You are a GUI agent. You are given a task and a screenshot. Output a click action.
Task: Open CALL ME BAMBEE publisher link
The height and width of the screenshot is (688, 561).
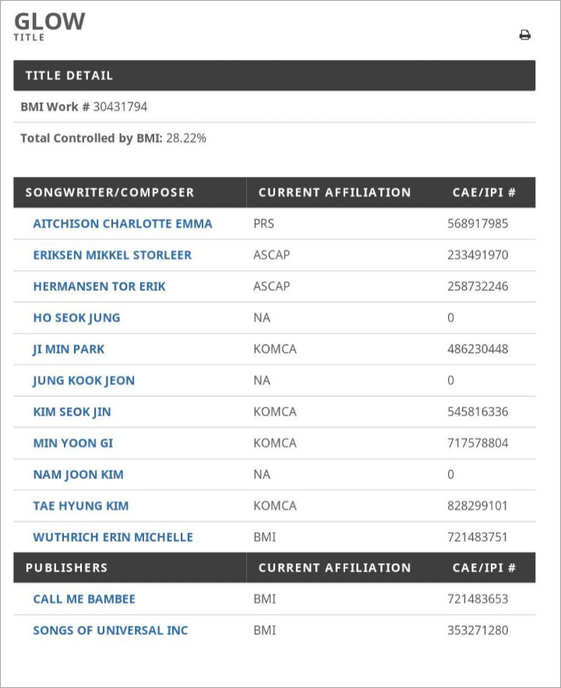84,599
